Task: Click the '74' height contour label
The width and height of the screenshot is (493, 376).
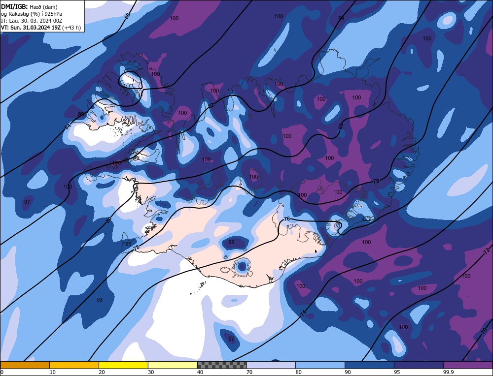Action: pos(303,313)
